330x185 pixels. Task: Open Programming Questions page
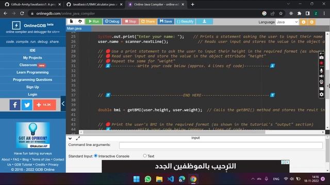pos(32,80)
